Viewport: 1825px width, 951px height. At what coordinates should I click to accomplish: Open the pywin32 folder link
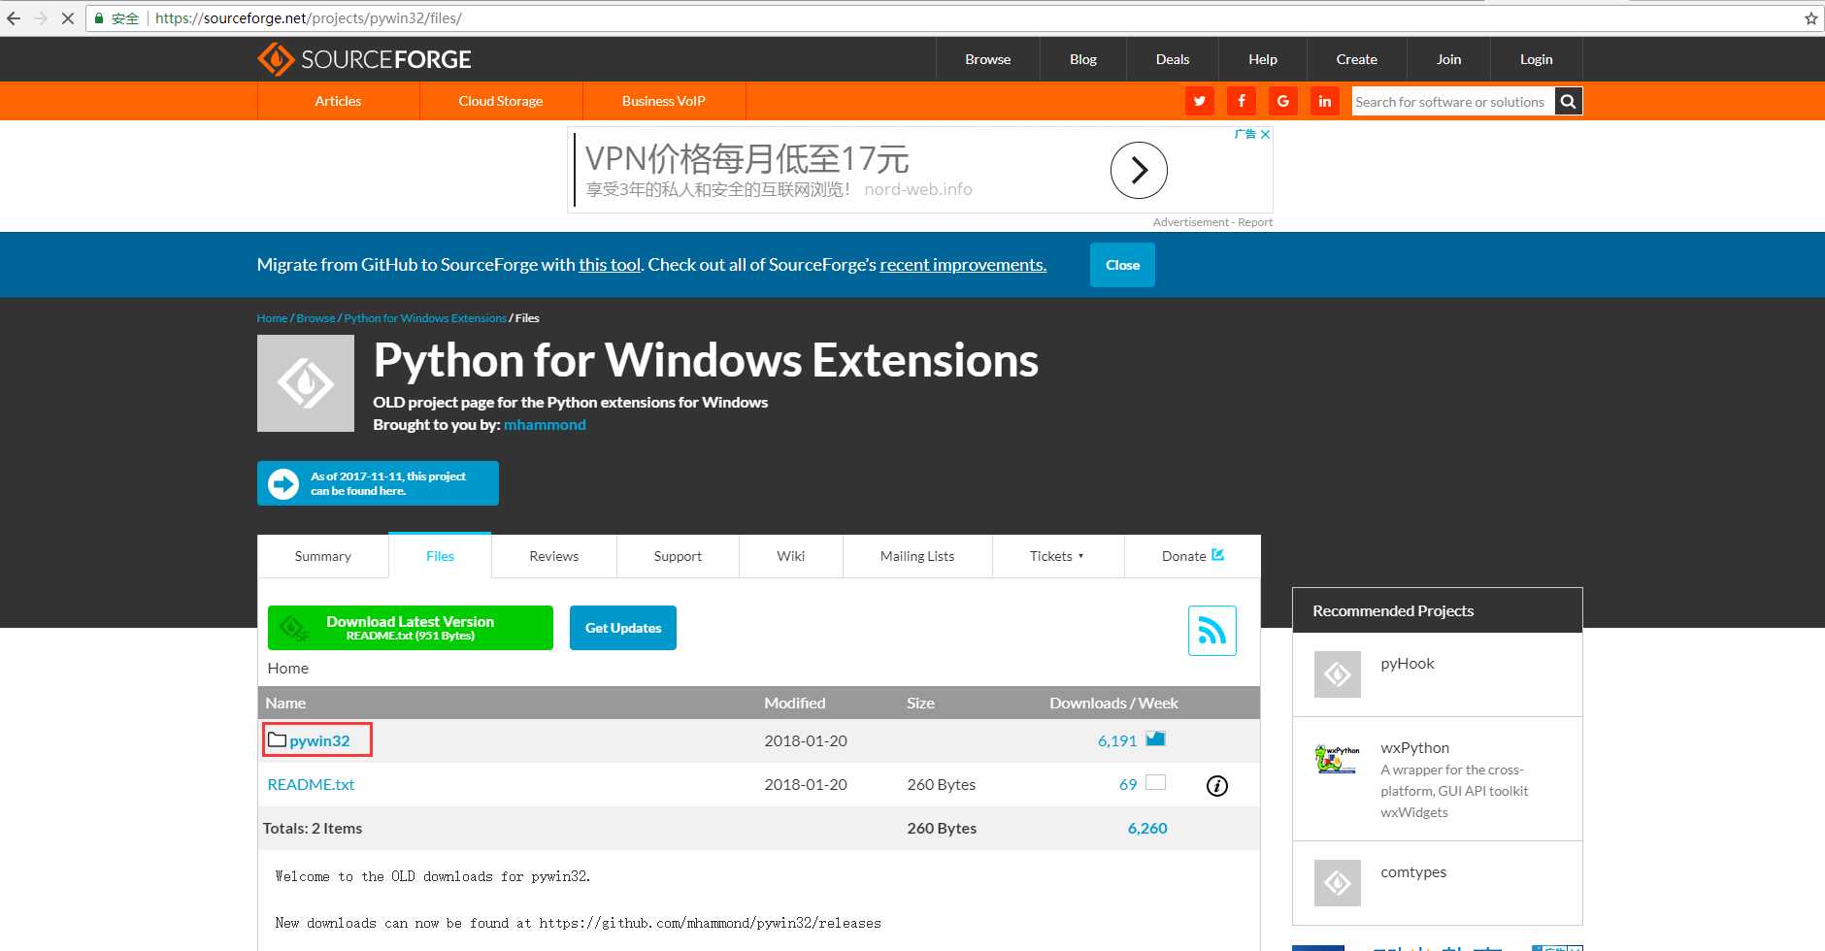(x=319, y=740)
